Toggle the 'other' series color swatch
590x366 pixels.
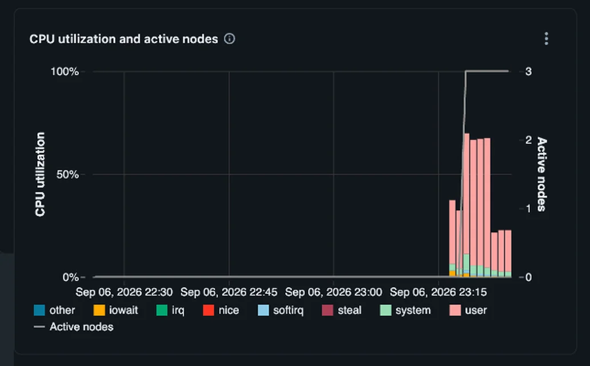[39, 311]
